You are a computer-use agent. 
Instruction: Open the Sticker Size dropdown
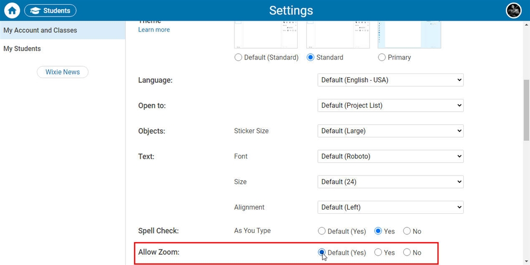tap(390, 131)
